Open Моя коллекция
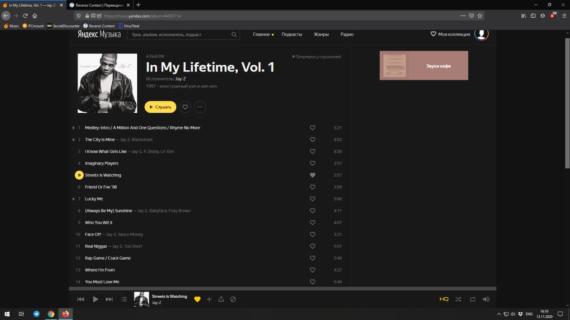 pos(450,34)
